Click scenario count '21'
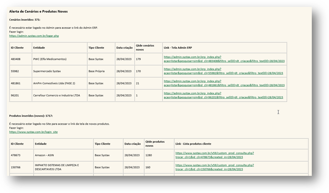Viewport: 329px width, 193px height. pyautogui.click(x=138, y=84)
